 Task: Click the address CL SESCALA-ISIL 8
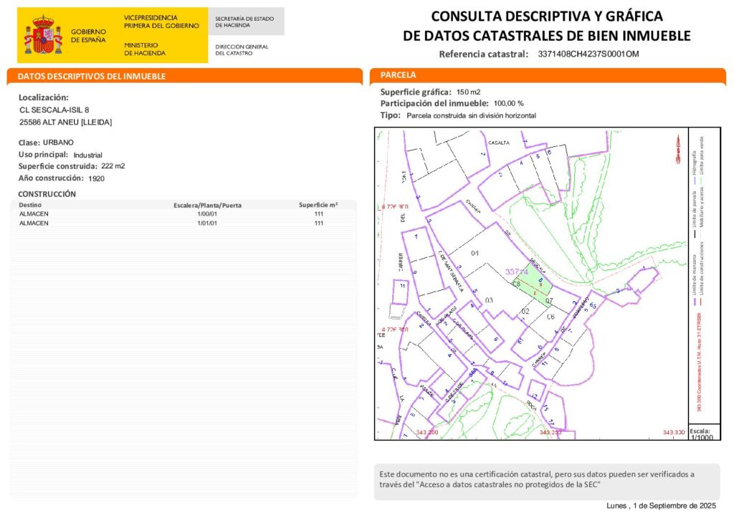[54, 110]
